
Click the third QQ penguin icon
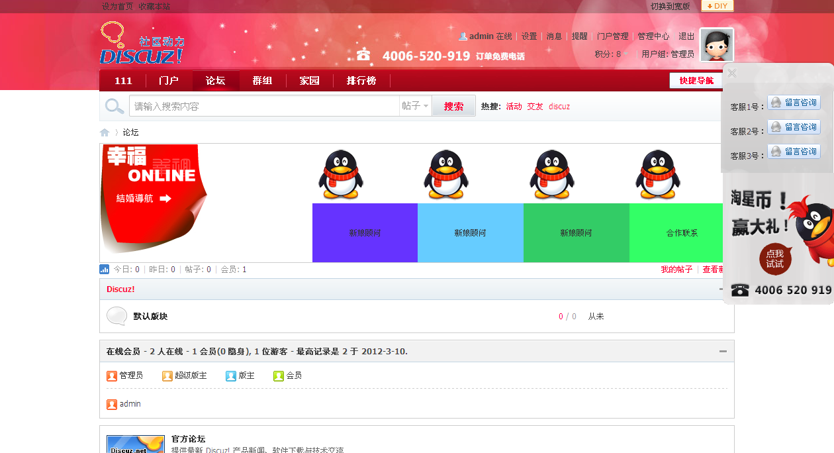point(552,174)
